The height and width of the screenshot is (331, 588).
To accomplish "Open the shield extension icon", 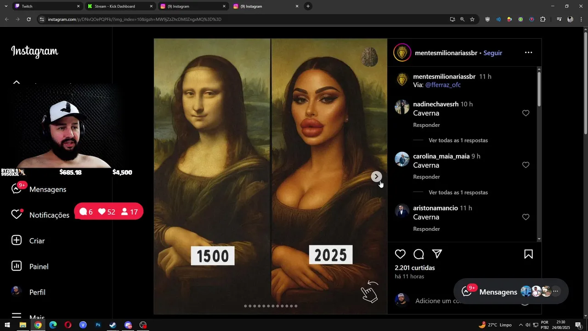I will pos(487,19).
